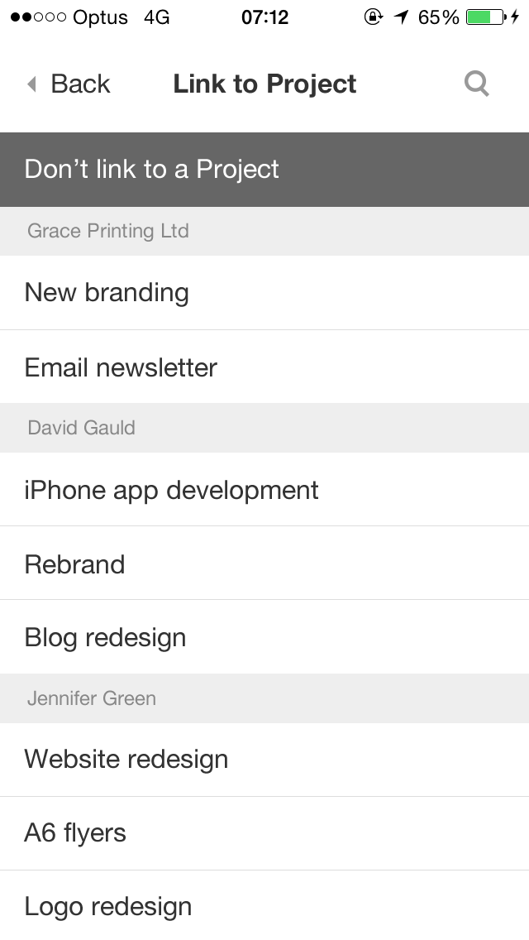The height and width of the screenshot is (940, 529).
Task: Choose the New branding project
Action: pos(264,293)
